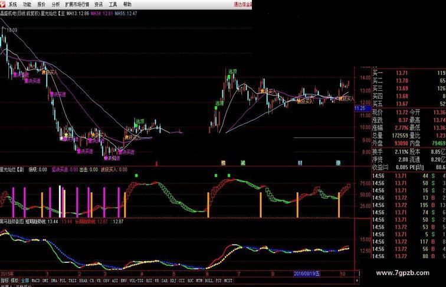The image size is (446, 287).
Task: Click the orange info marker icon near month 6
Action: click(223, 163)
